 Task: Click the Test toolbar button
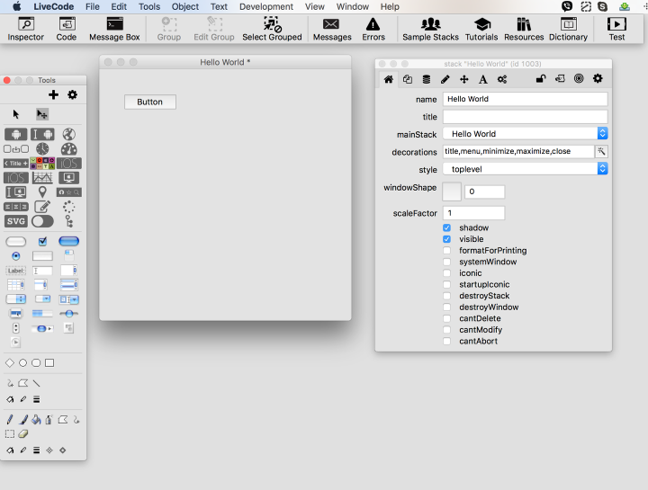coord(616,30)
